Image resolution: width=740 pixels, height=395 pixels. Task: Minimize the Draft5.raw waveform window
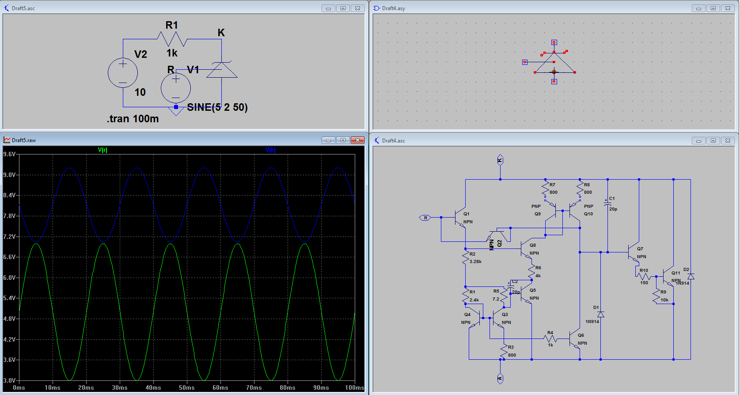(328, 140)
